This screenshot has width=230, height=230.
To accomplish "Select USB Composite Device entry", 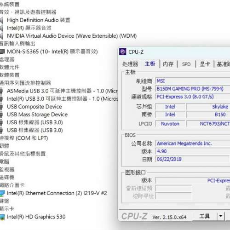I will point(34,107).
